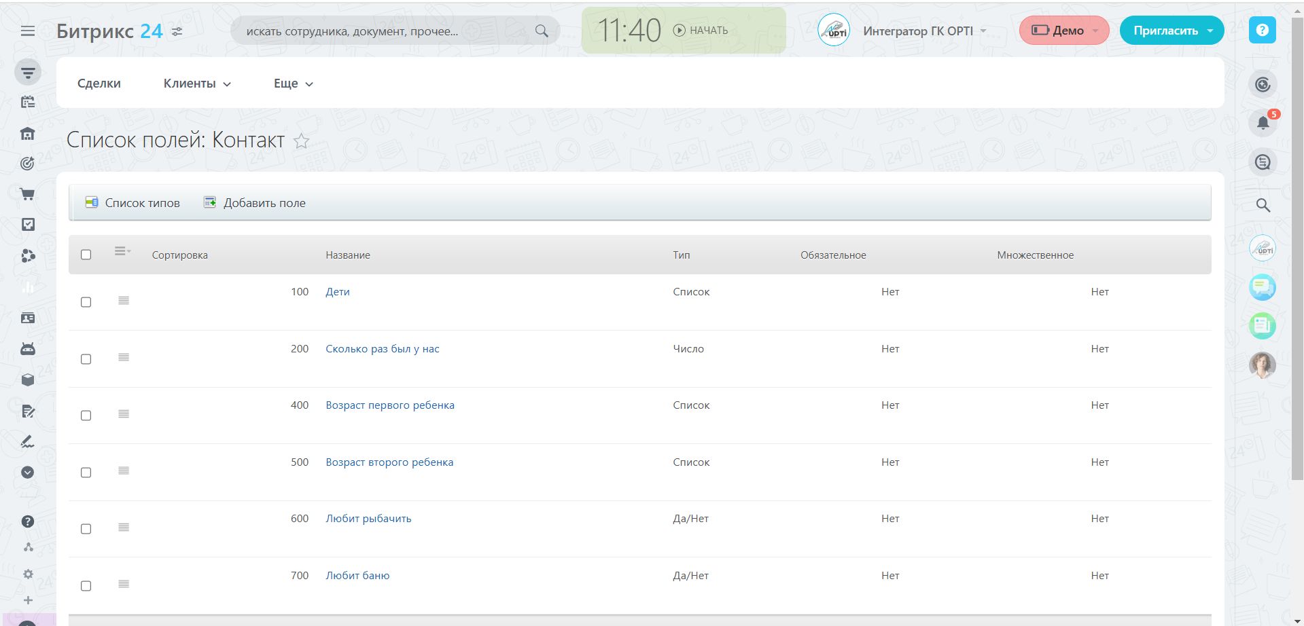The height and width of the screenshot is (626, 1304).
Task: Open the calendar icon in the left sidebar
Action: 28,103
